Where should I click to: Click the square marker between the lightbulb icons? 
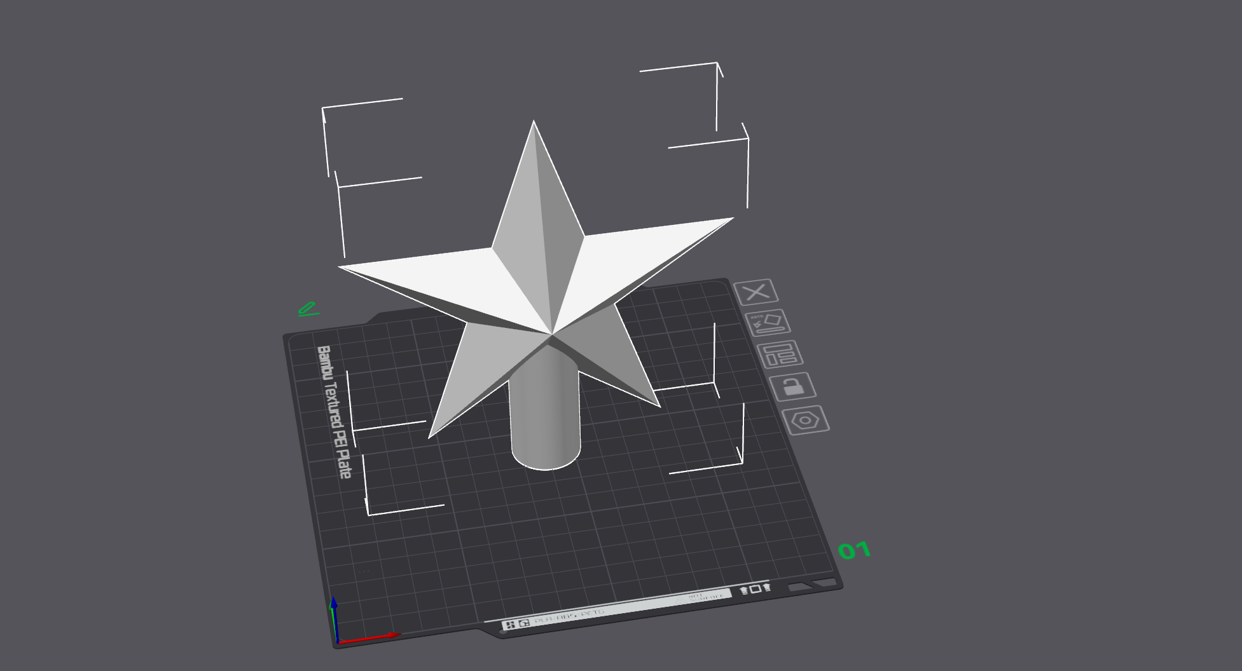point(756,590)
